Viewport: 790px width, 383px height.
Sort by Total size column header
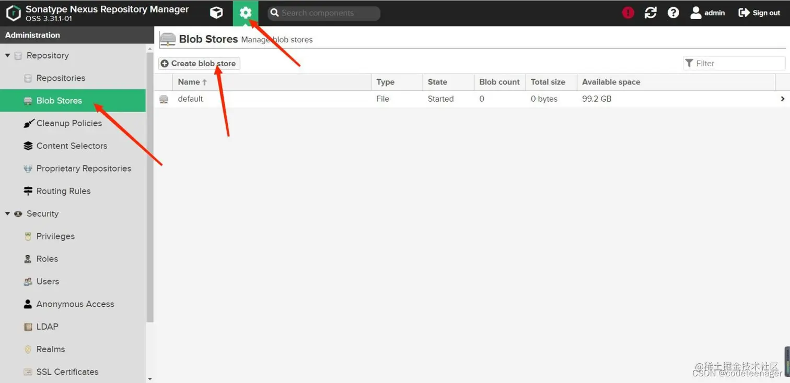click(551, 82)
